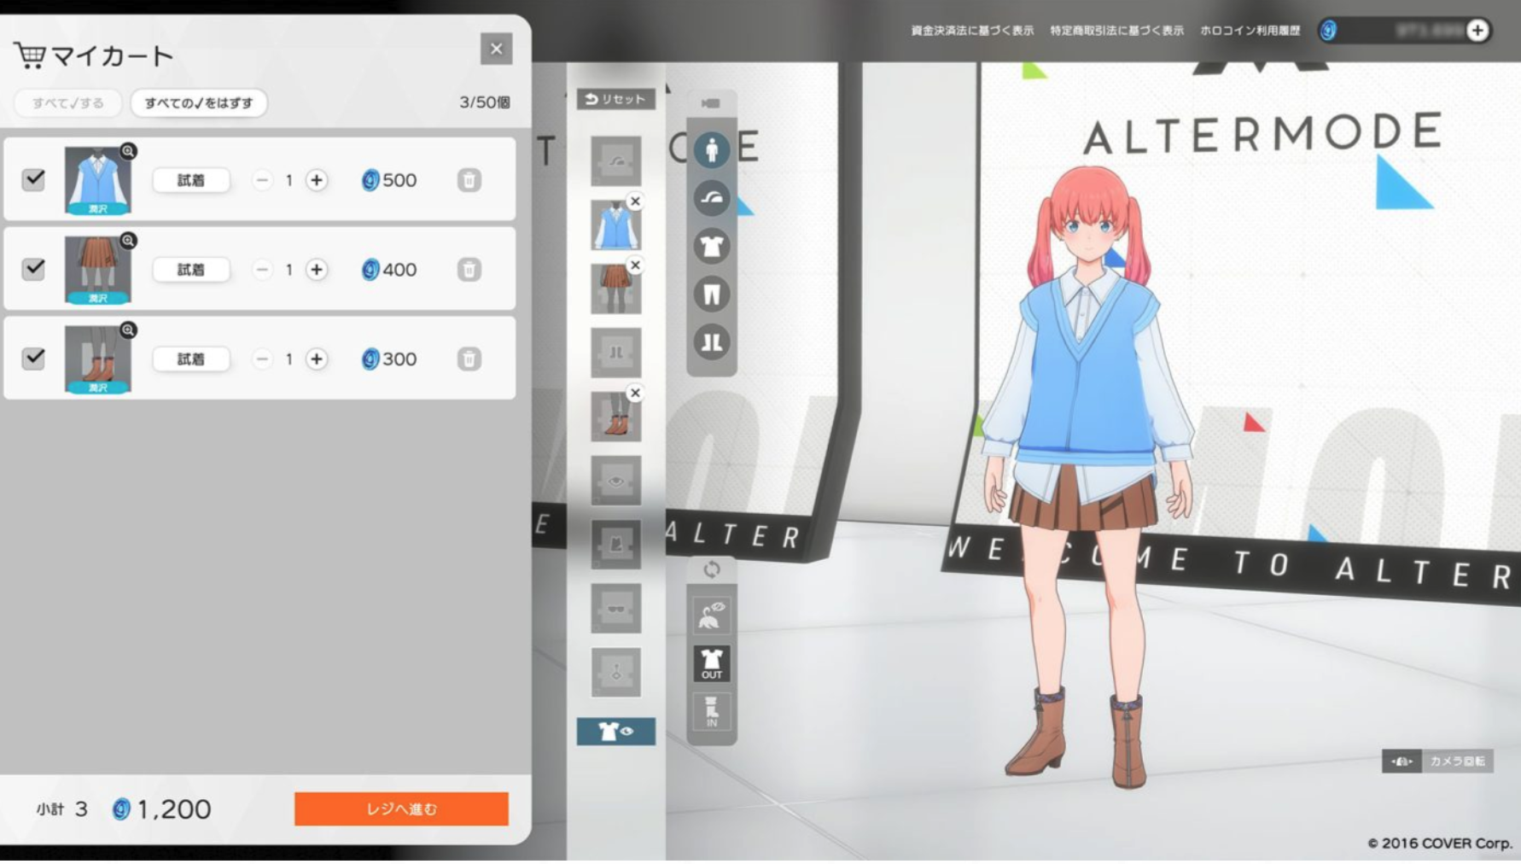Try on the skirt via 試着
This screenshot has height=864, width=1521.
pos(191,270)
